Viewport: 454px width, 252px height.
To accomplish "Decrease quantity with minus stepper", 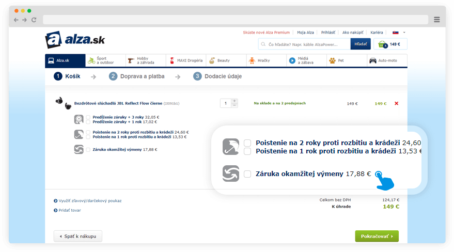I will 234,105.
